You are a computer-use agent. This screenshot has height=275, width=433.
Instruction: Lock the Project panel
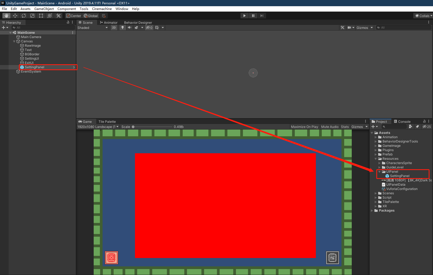[424, 121]
